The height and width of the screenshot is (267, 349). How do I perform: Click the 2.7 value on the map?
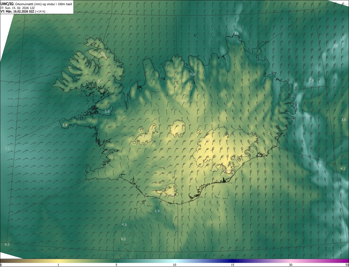[100, 81]
